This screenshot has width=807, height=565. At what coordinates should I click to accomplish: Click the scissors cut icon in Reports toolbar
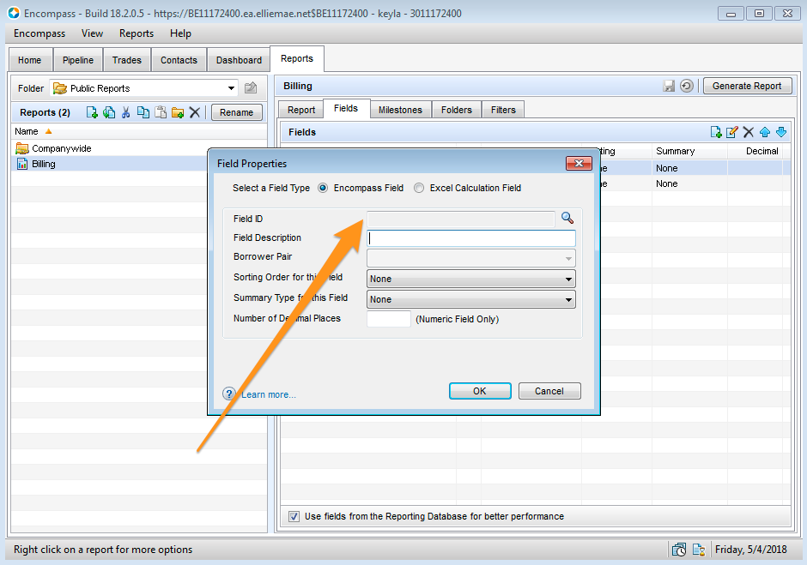tap(125, 112)
